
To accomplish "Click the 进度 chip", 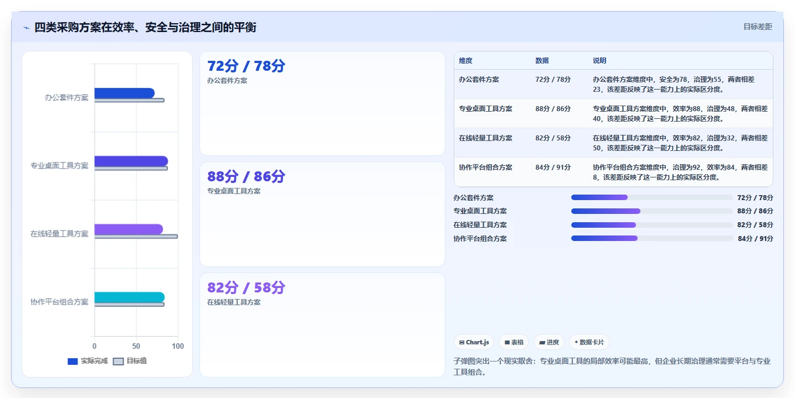I will click(549, 342).
